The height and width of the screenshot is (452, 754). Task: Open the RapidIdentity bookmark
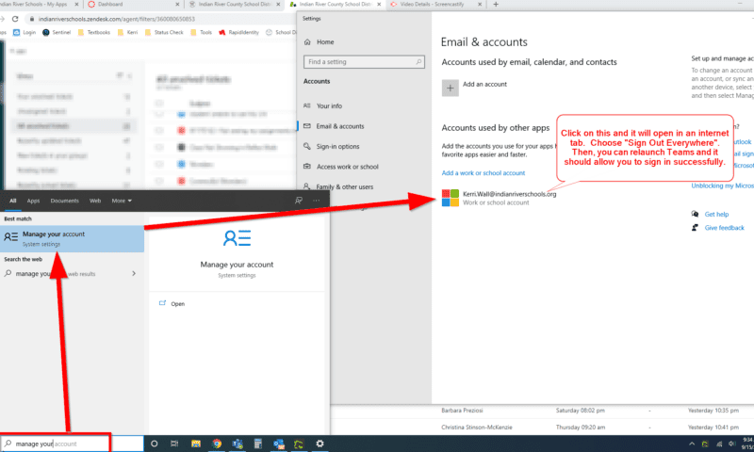coord(239,33)
